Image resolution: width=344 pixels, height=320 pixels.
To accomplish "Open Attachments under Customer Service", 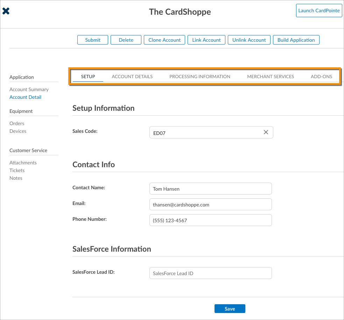I will click(23, 163).
